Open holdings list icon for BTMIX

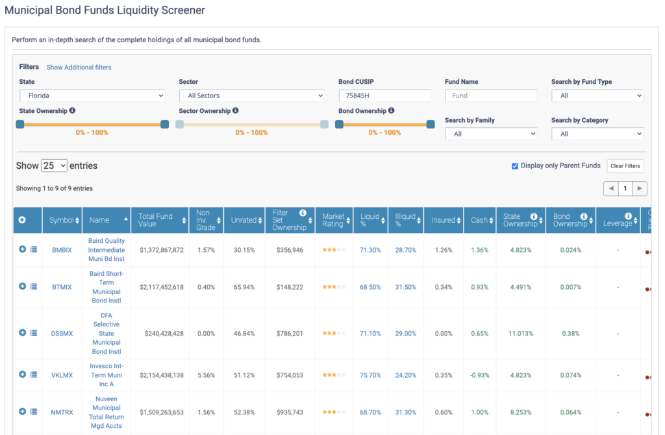[x=34, y=286]
